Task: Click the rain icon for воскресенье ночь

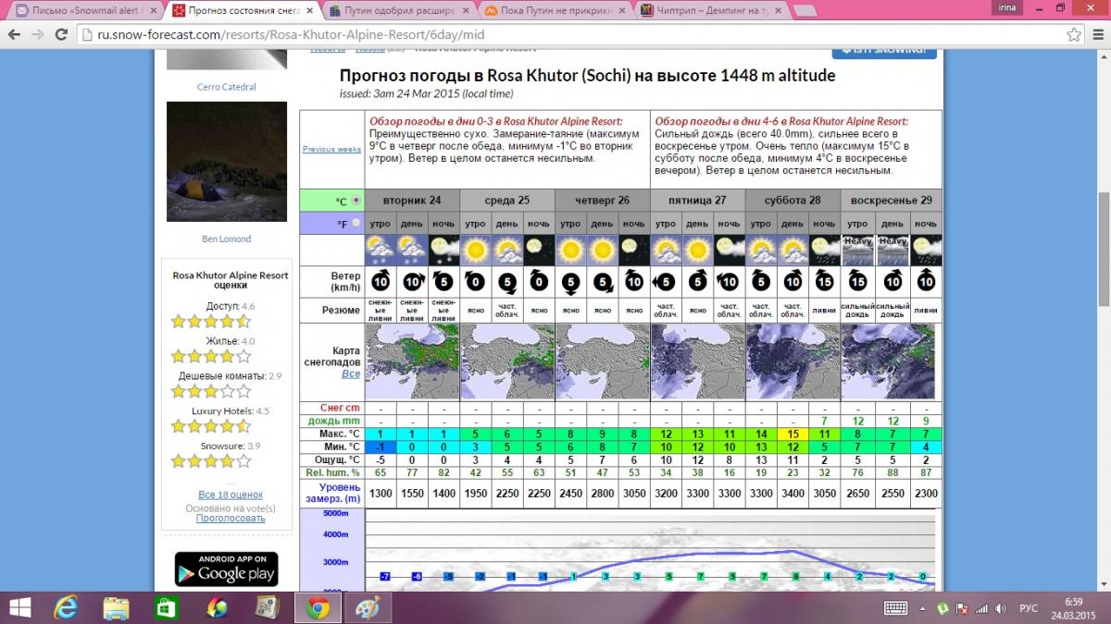Action: 926,250
